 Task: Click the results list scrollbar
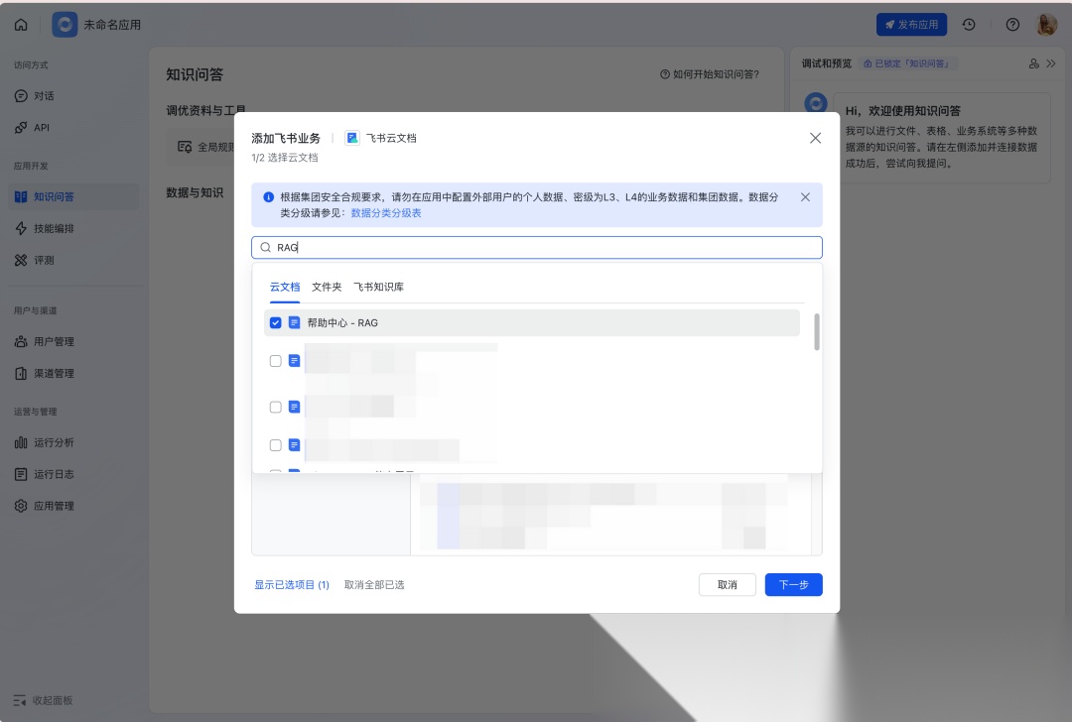click(x=816, y=332)
